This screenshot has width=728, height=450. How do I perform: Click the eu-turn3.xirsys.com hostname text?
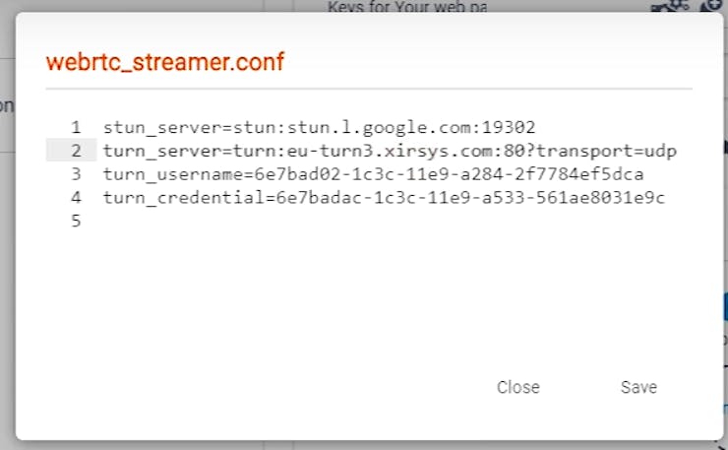[390, 151]
